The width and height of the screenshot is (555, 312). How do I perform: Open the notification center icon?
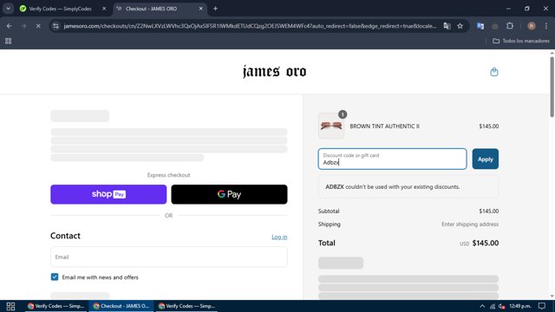coord(542,306)
